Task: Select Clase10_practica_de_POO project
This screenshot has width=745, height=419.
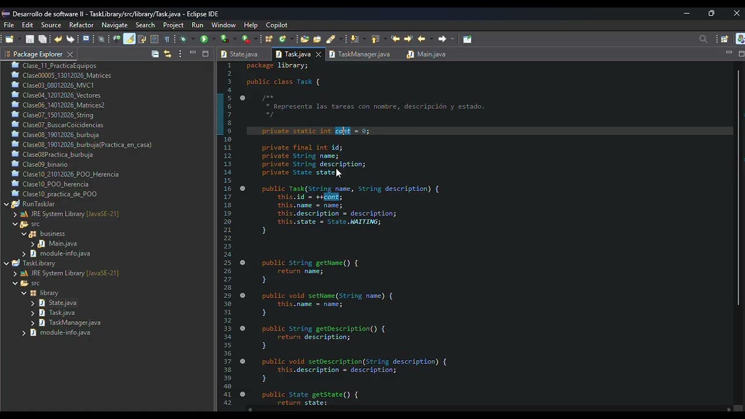Action: pyautogui.click(x=59, y=194)
